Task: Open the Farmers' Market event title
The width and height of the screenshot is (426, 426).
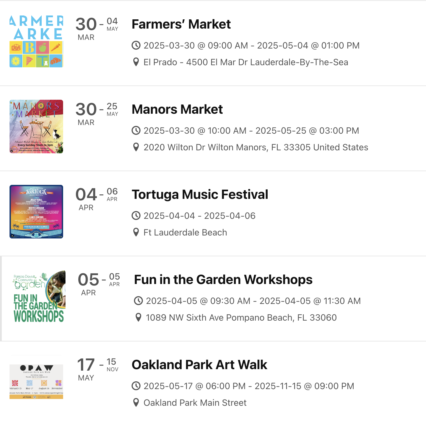Action: tap(181, 24)
